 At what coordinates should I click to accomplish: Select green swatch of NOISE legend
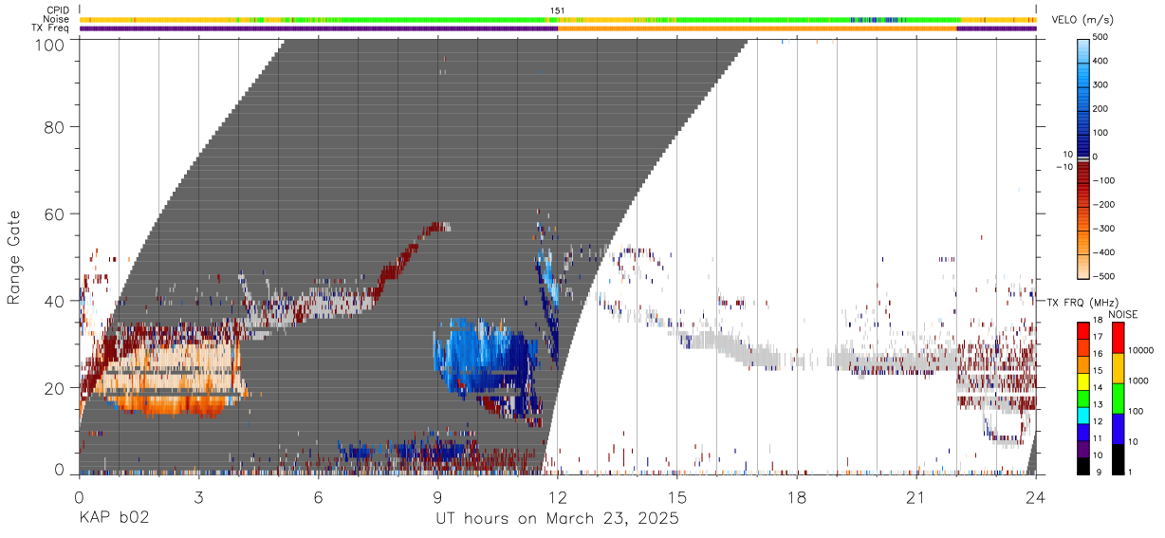coord(1117,398)
